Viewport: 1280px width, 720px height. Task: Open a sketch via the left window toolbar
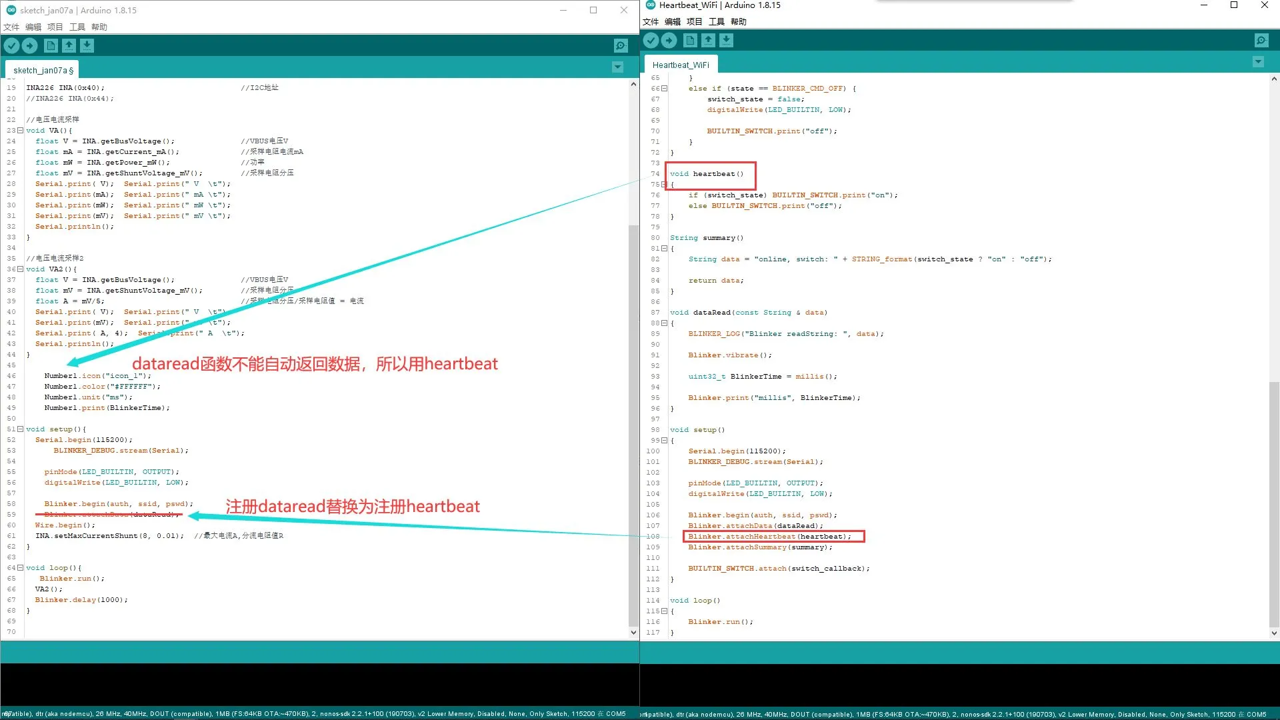tap(69, 45)
